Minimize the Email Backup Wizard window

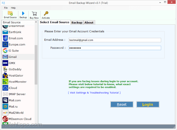(x=160, y=2)
